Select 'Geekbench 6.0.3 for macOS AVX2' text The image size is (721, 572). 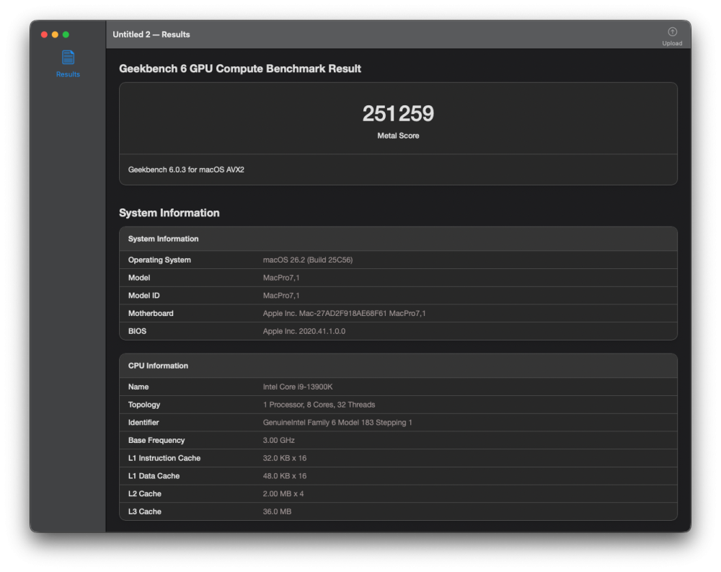(x=186, y=170)
